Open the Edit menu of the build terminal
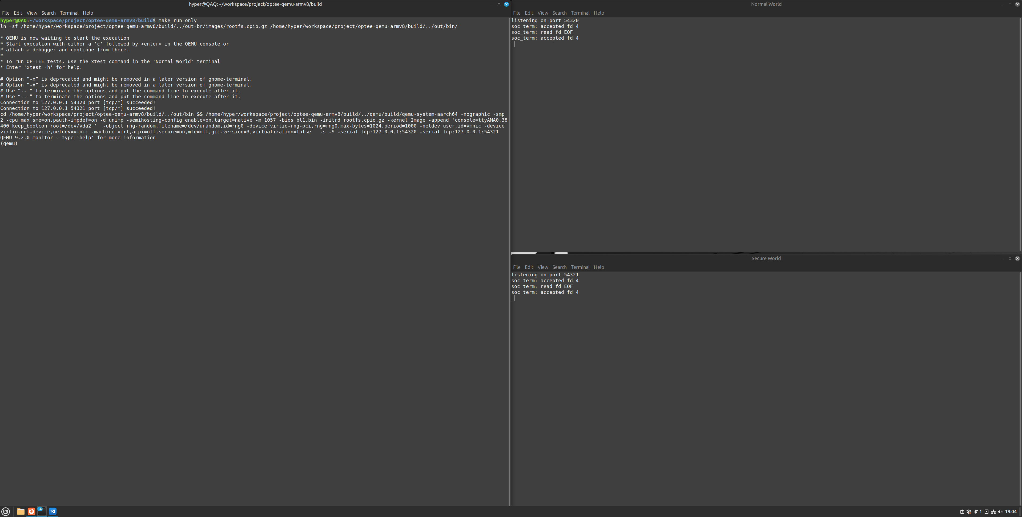This screenshot has height=517, width=1022. pos(18,13)
